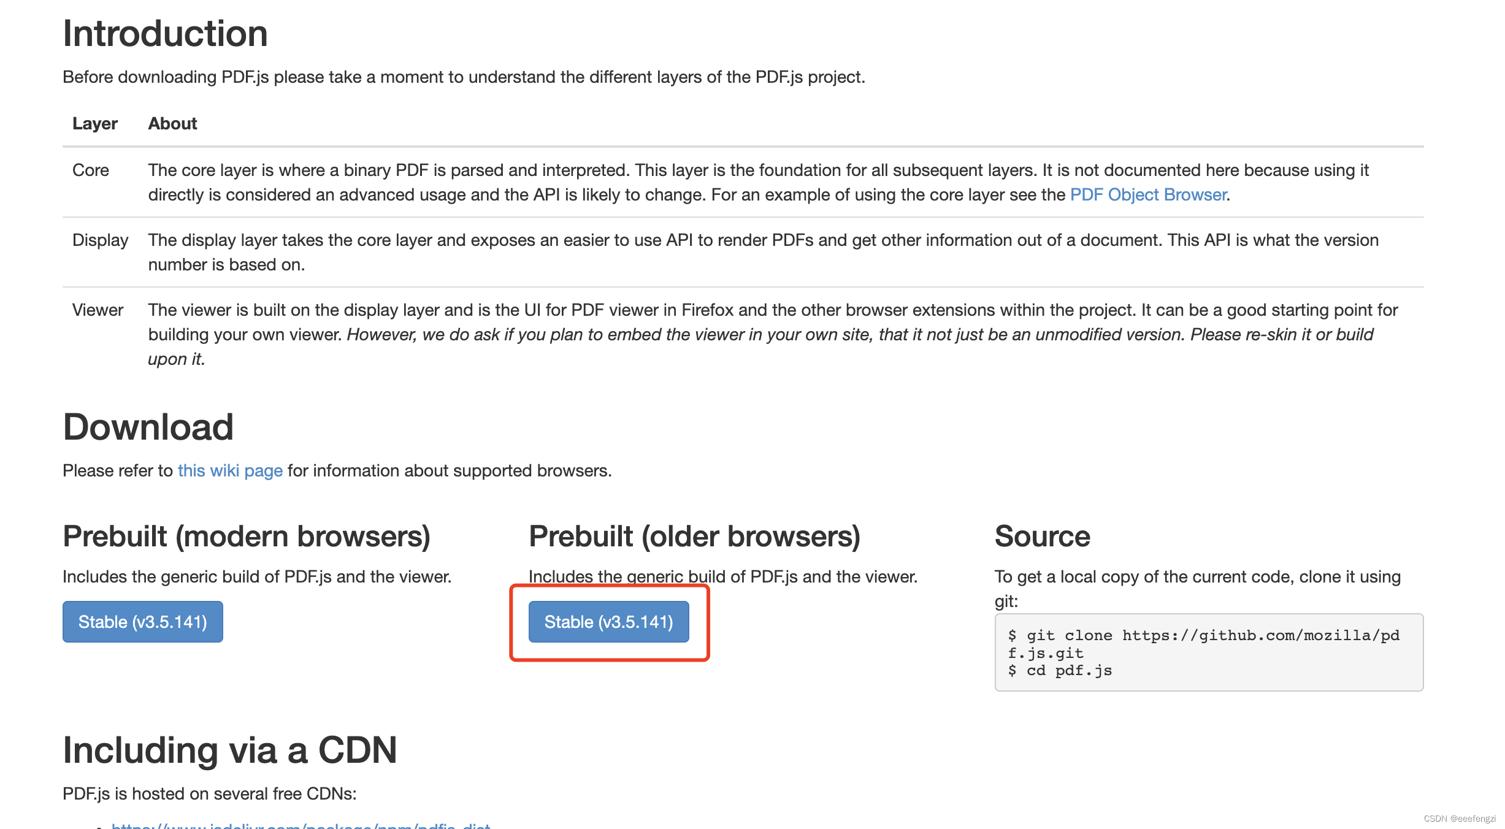
Task: Select the Viewer layer table cell
Action: click(98, 310)
